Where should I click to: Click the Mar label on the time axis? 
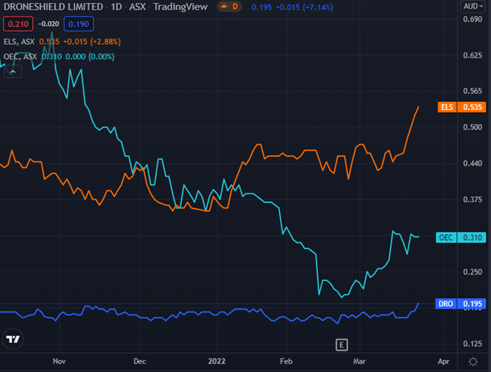tap(360, 361)
